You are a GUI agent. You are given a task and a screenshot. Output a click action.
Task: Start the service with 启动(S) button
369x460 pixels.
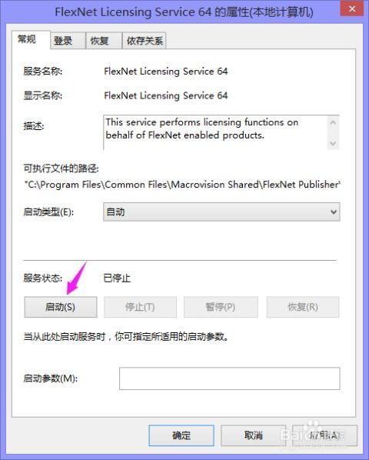click(x=61, y=307)
